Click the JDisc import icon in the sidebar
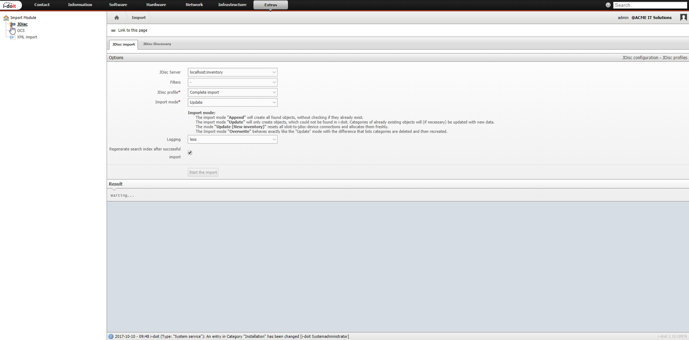This screenshot has width=689, height=340. [x=13, y=24]
